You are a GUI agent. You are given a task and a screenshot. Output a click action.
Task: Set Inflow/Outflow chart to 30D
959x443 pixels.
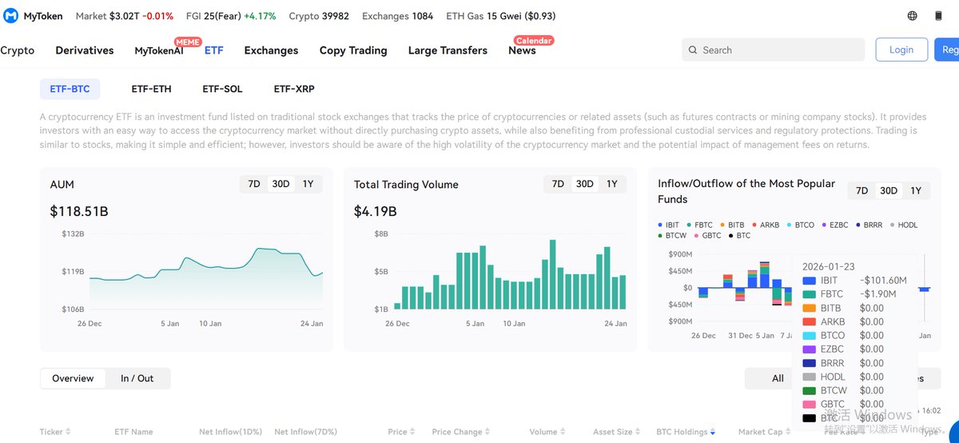click(889, 190)
